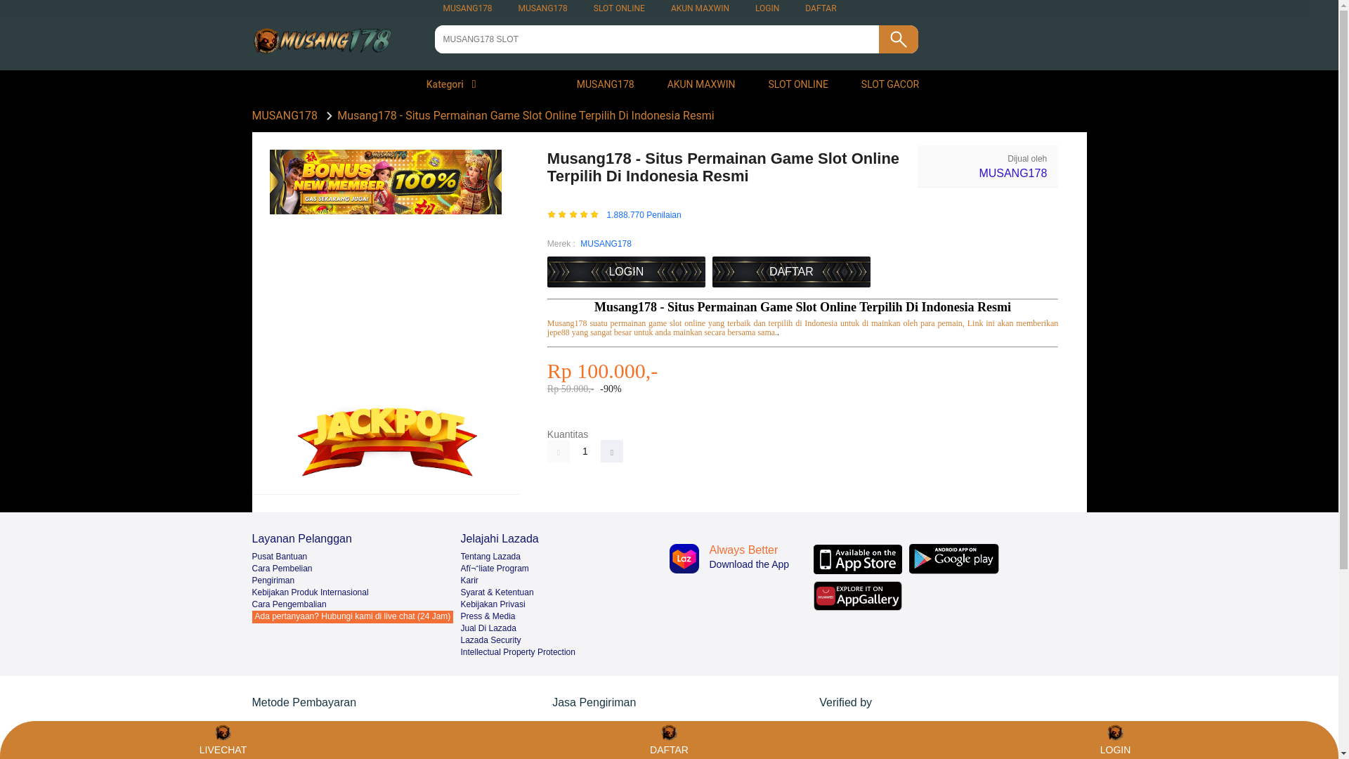The image size is (1349, 759).
Task: Open Kebijakan Privasi link
Action: (x=493, y=604)
